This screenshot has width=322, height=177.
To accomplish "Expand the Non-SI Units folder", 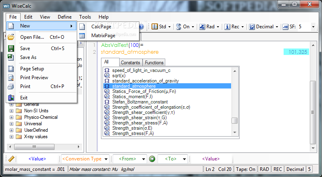I will pyautogui.click(x=11, y=111).
